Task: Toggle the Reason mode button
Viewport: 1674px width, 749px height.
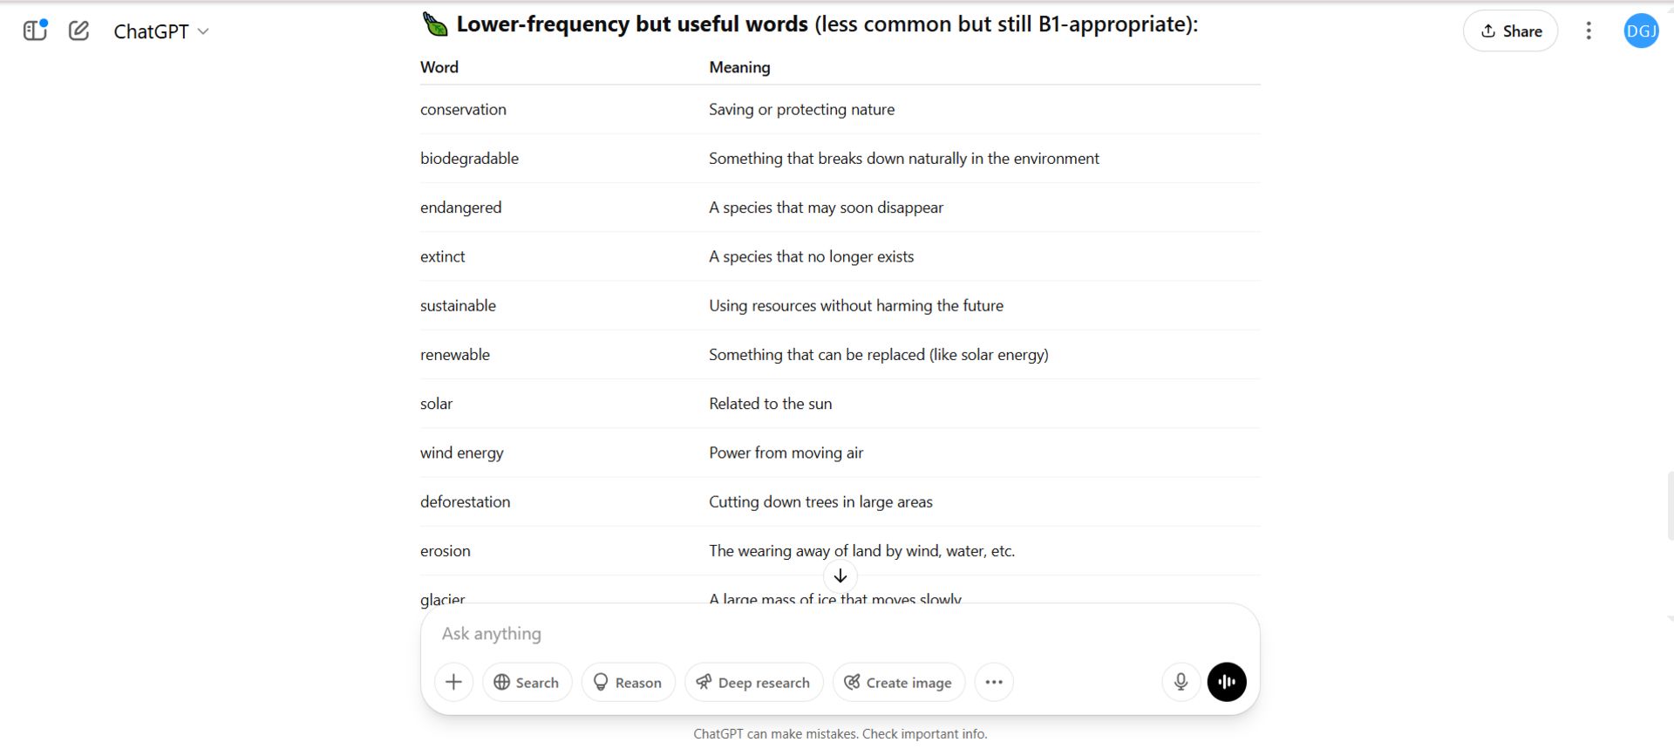Action: pos(628,682)
